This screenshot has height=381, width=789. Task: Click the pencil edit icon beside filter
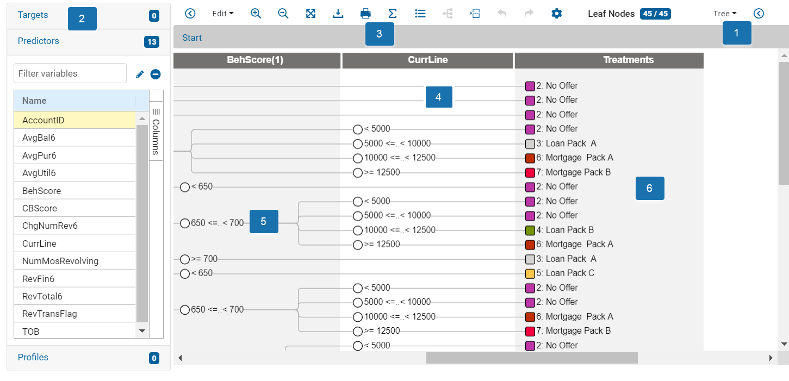pos(140,74)
